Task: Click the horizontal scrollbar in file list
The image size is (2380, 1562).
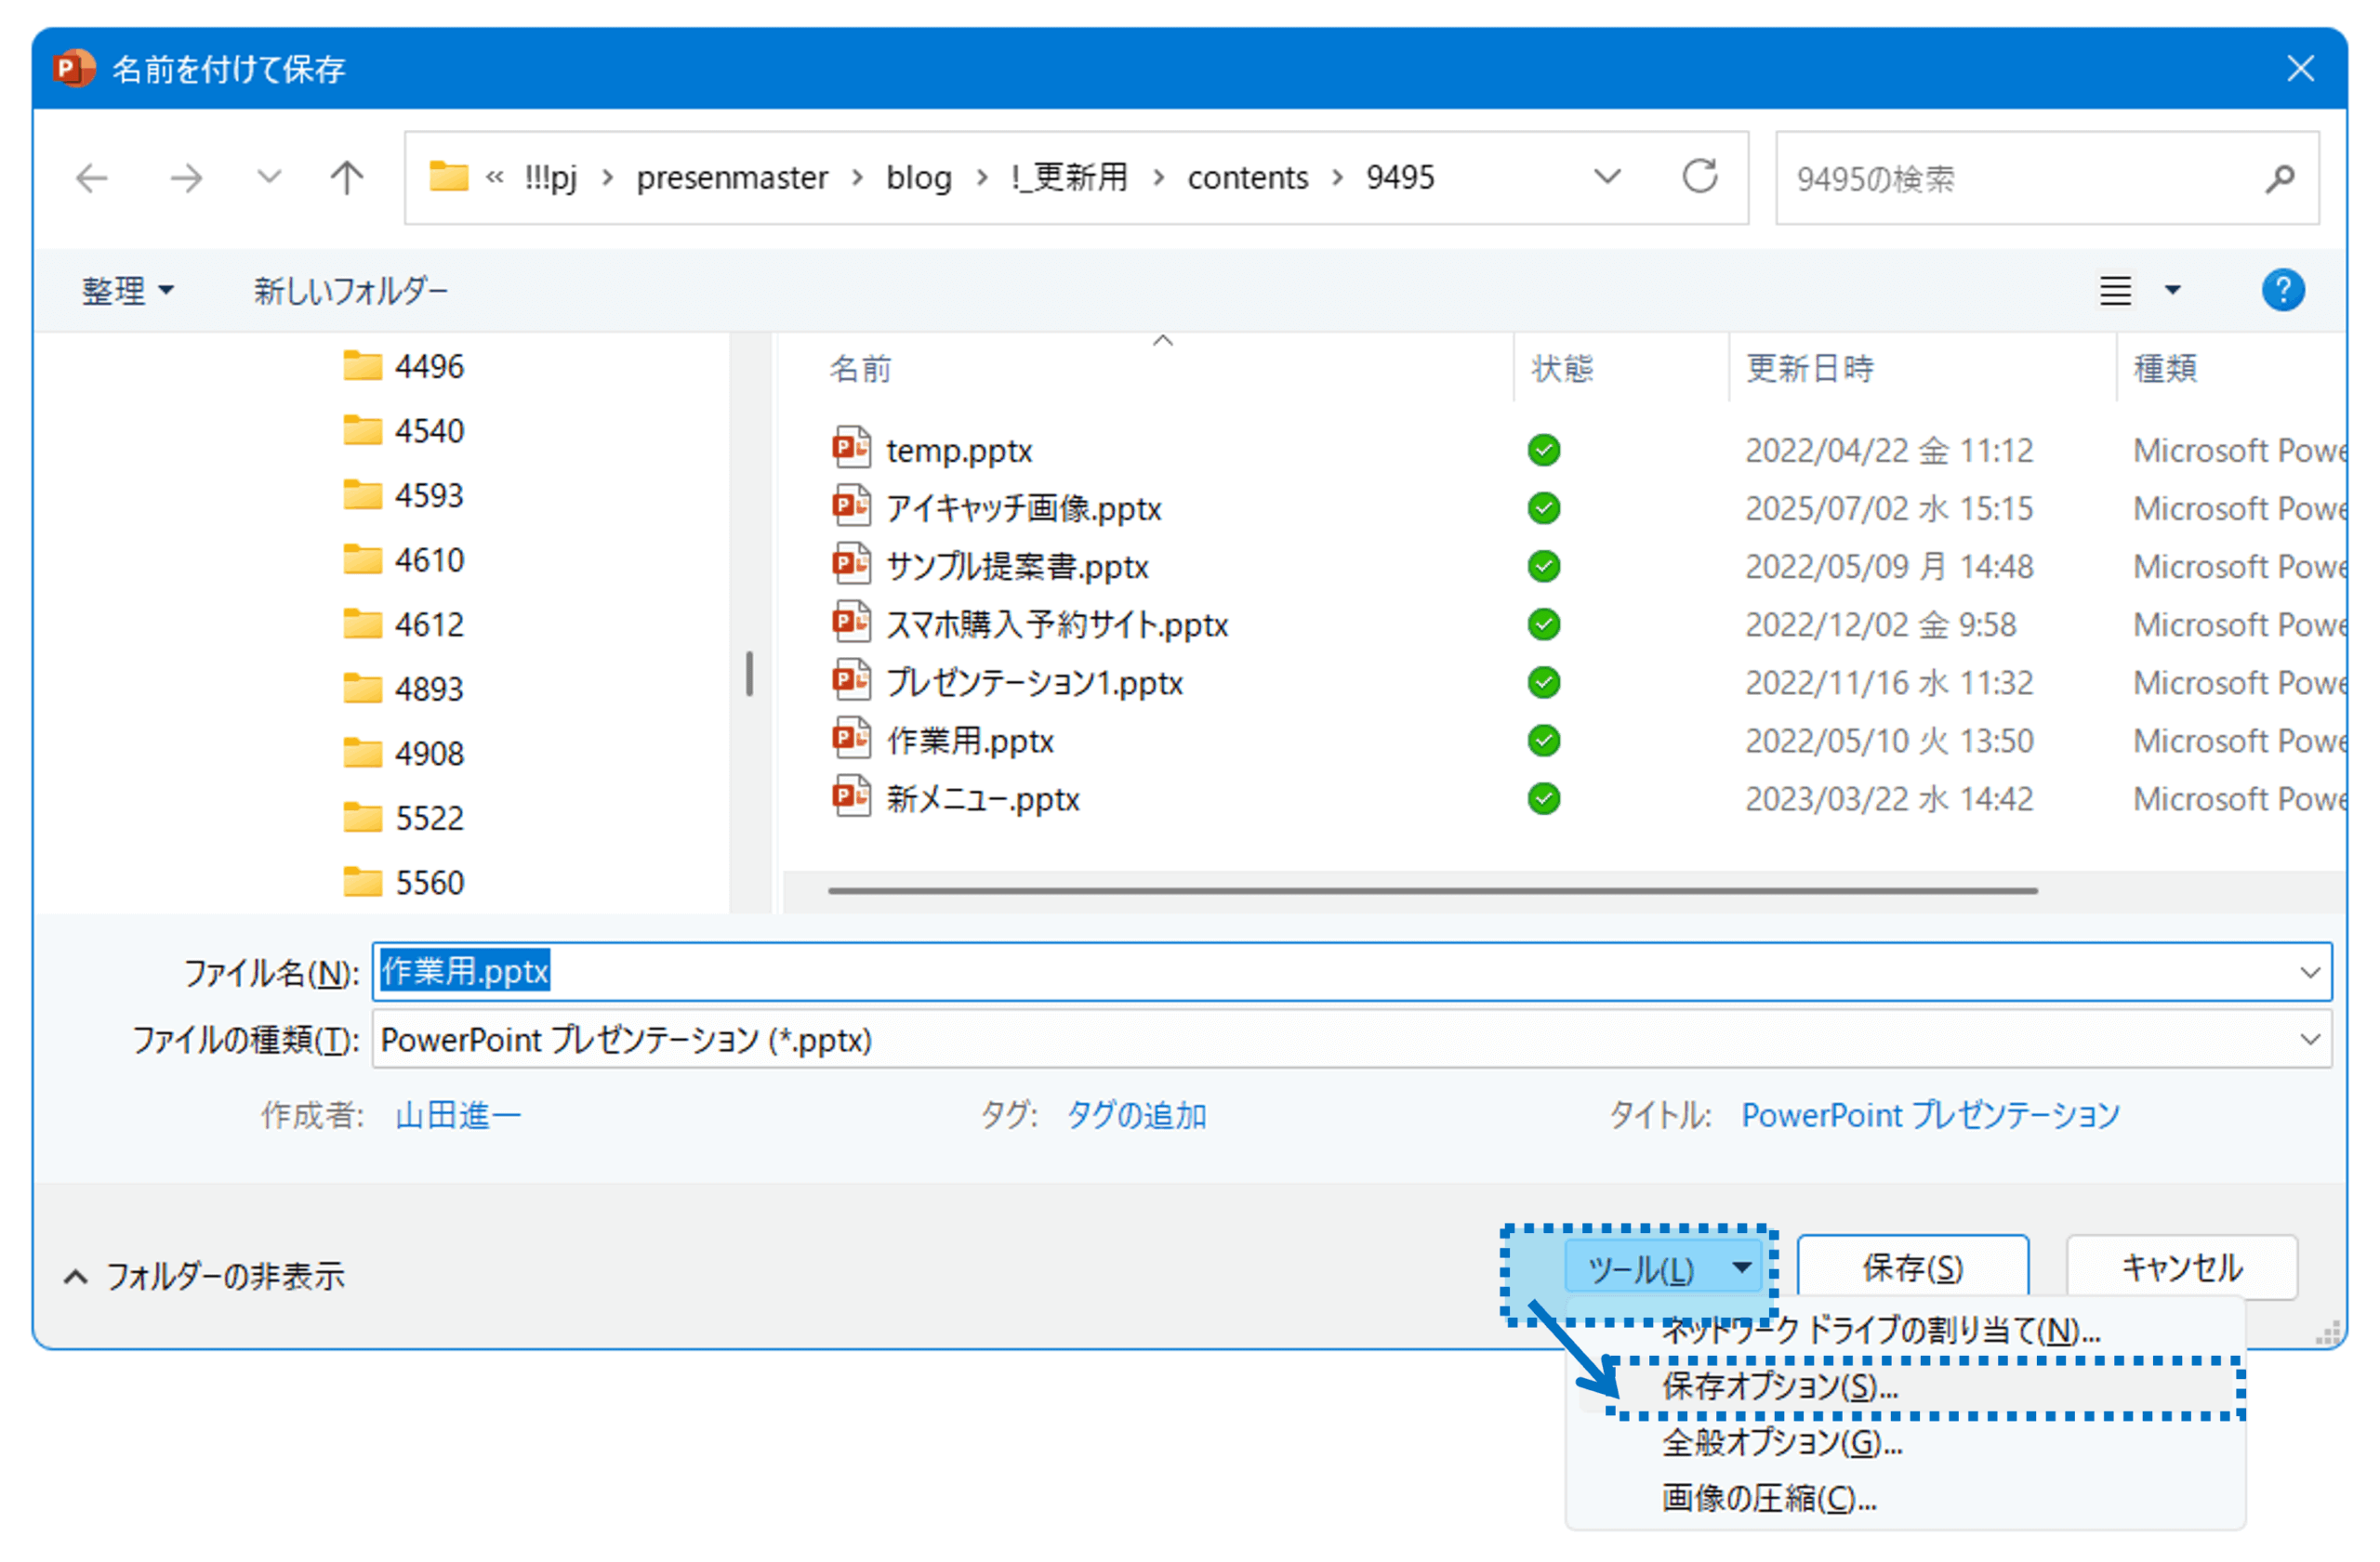Action: 1432,890
